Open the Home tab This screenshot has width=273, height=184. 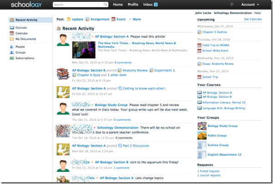[x=118, y=5]
